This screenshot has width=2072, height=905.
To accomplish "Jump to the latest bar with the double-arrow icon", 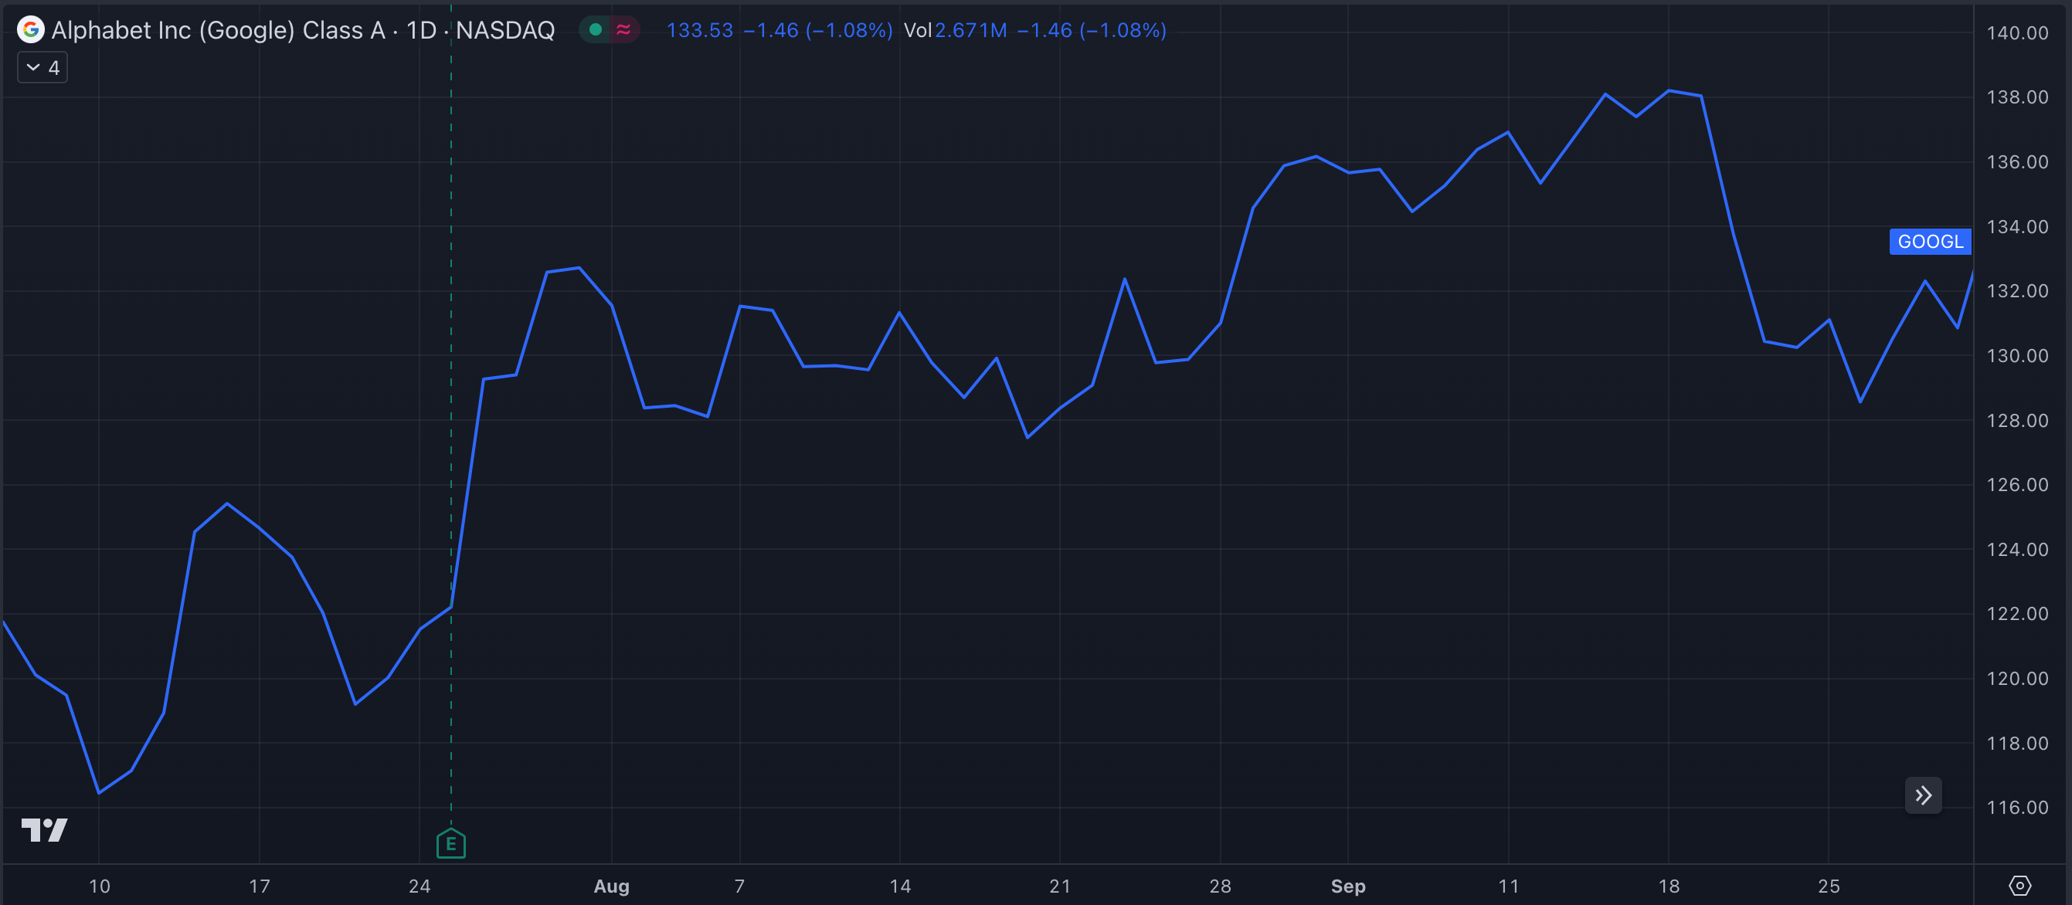I will coord(1924,794).
